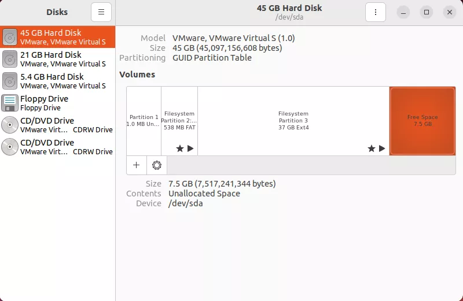The height and width of the screenshot is (301, 463).
Task: Open additional partition options gear button
Action: pyautogui.click(x=156, y=165)
